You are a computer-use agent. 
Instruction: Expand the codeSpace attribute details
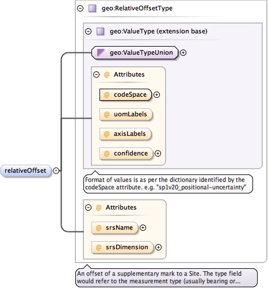[157, 94]
